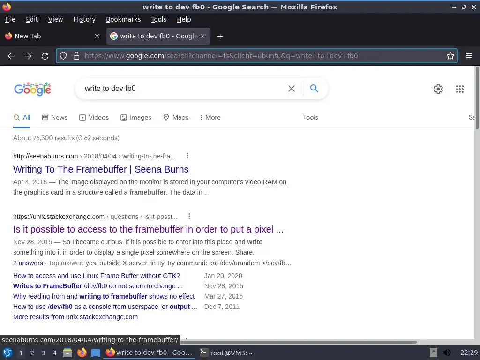Screen dimensions: 480x360
Task: Launch the file manager from the panel
Action: [x=67, y=352]
